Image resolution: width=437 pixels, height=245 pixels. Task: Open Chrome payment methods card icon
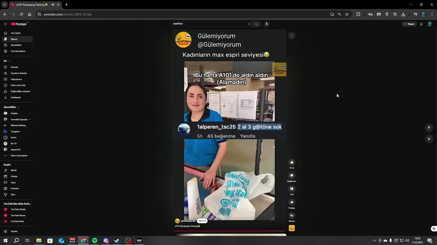pyautogui.click(x=379, y=14)
